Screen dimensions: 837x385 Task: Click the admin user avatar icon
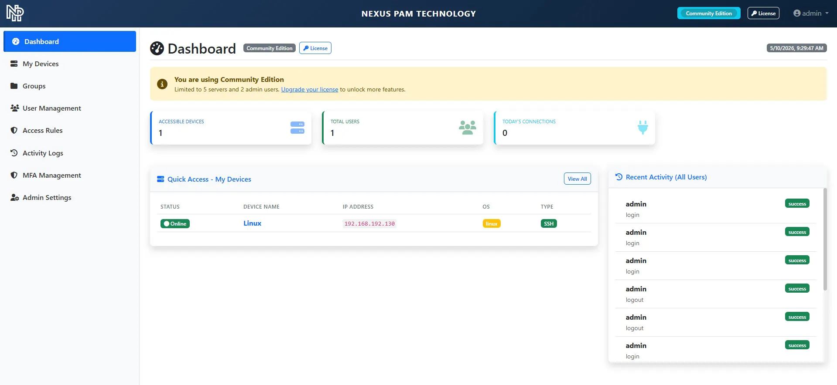pyautogui.click(x=797, y=13)
